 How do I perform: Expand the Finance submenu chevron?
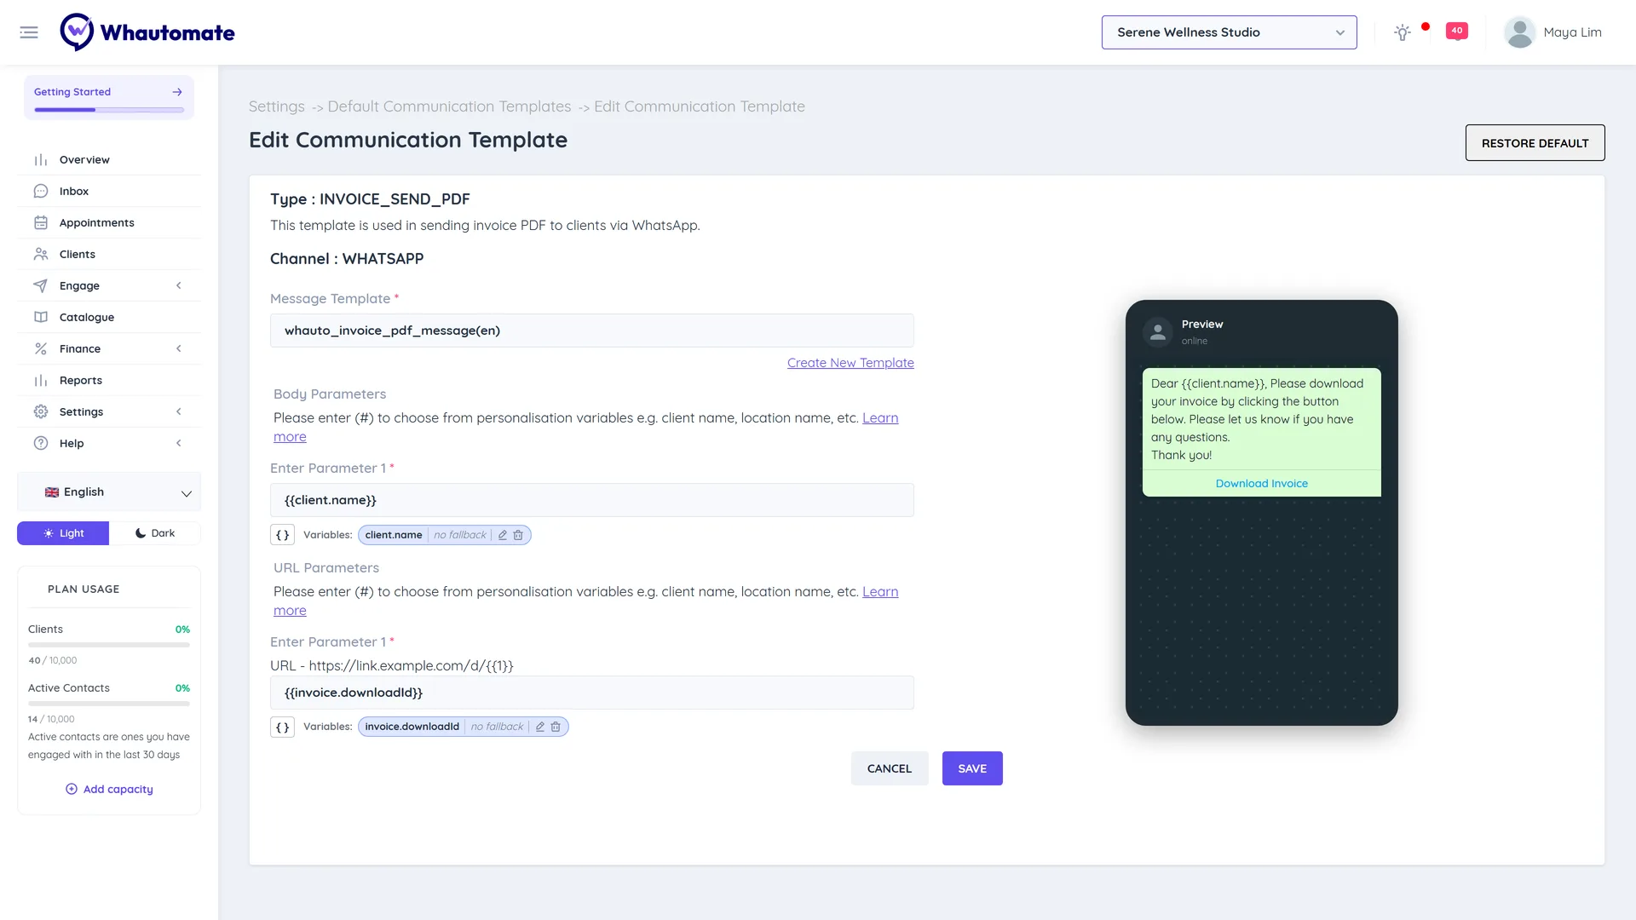point(179,349)
